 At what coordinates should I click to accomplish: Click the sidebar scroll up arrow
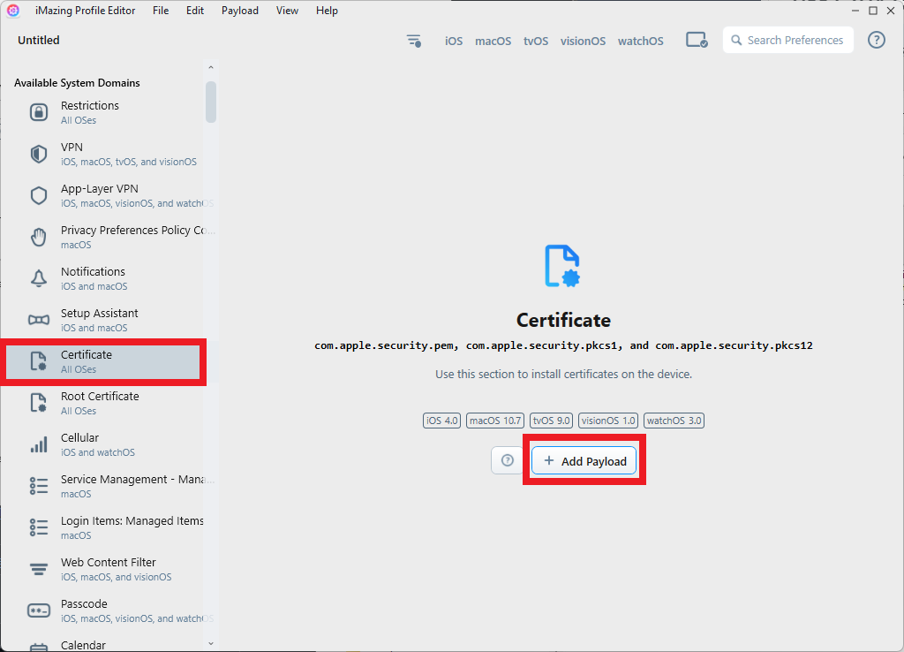tap(211, 67)
